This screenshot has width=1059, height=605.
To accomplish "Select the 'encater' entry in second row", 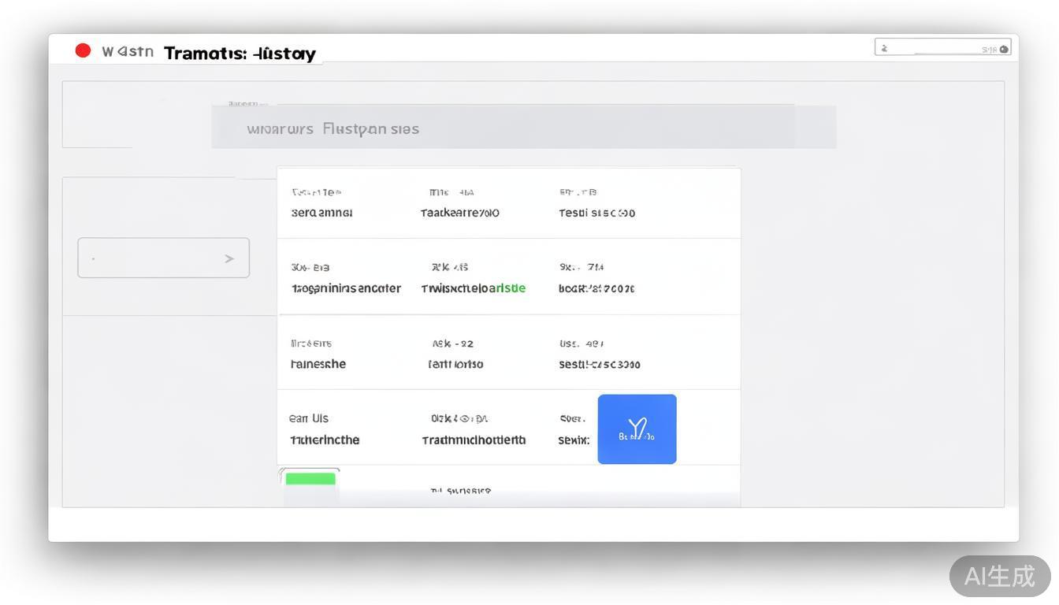I will coord(346,288).
